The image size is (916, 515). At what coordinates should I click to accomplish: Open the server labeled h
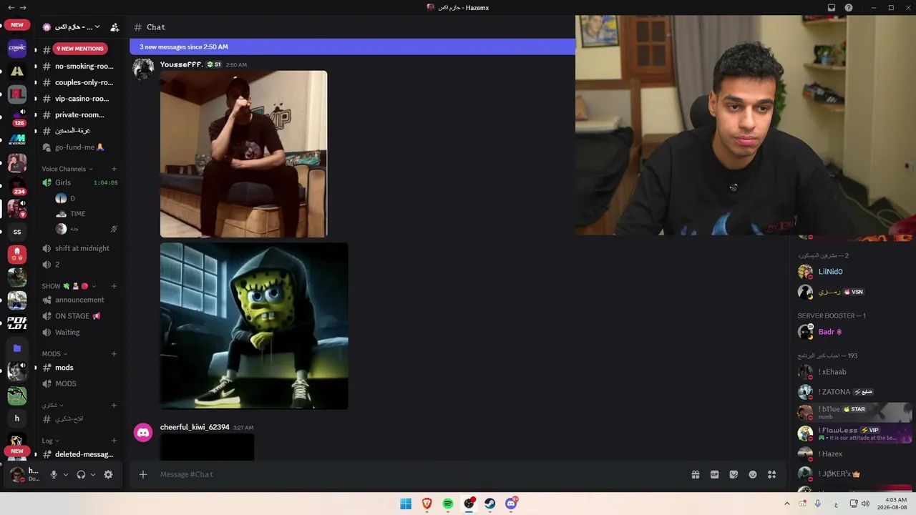click(x=17, y=418)
